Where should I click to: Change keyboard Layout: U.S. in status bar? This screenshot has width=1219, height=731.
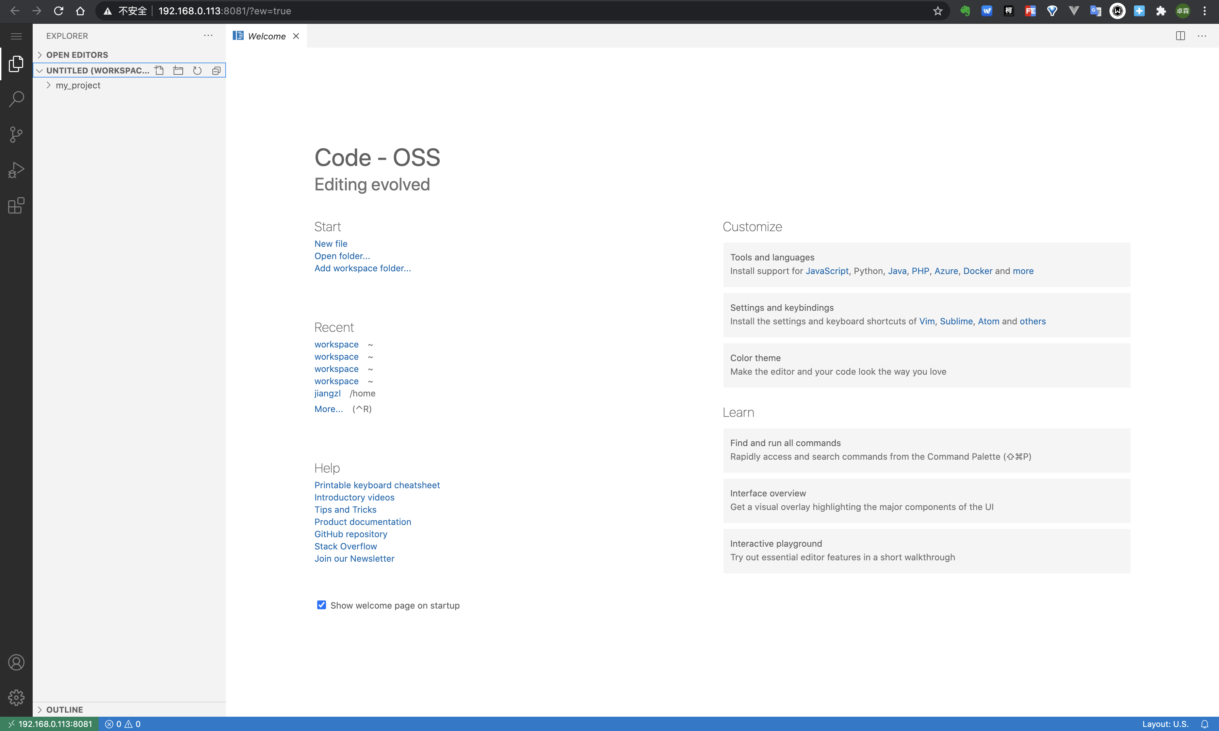click(x=1165, y=724)
